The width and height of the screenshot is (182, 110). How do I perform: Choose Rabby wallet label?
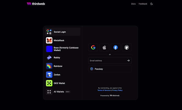57,58
